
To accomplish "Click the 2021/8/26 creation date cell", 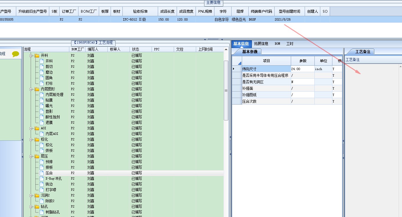I will [289, 19].
